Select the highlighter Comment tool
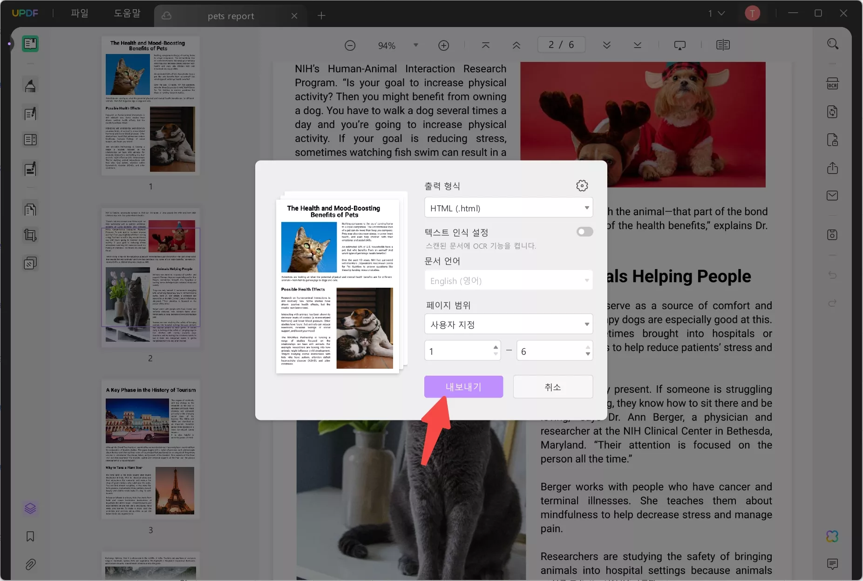The image size is (863, 581). pos(30,86)
